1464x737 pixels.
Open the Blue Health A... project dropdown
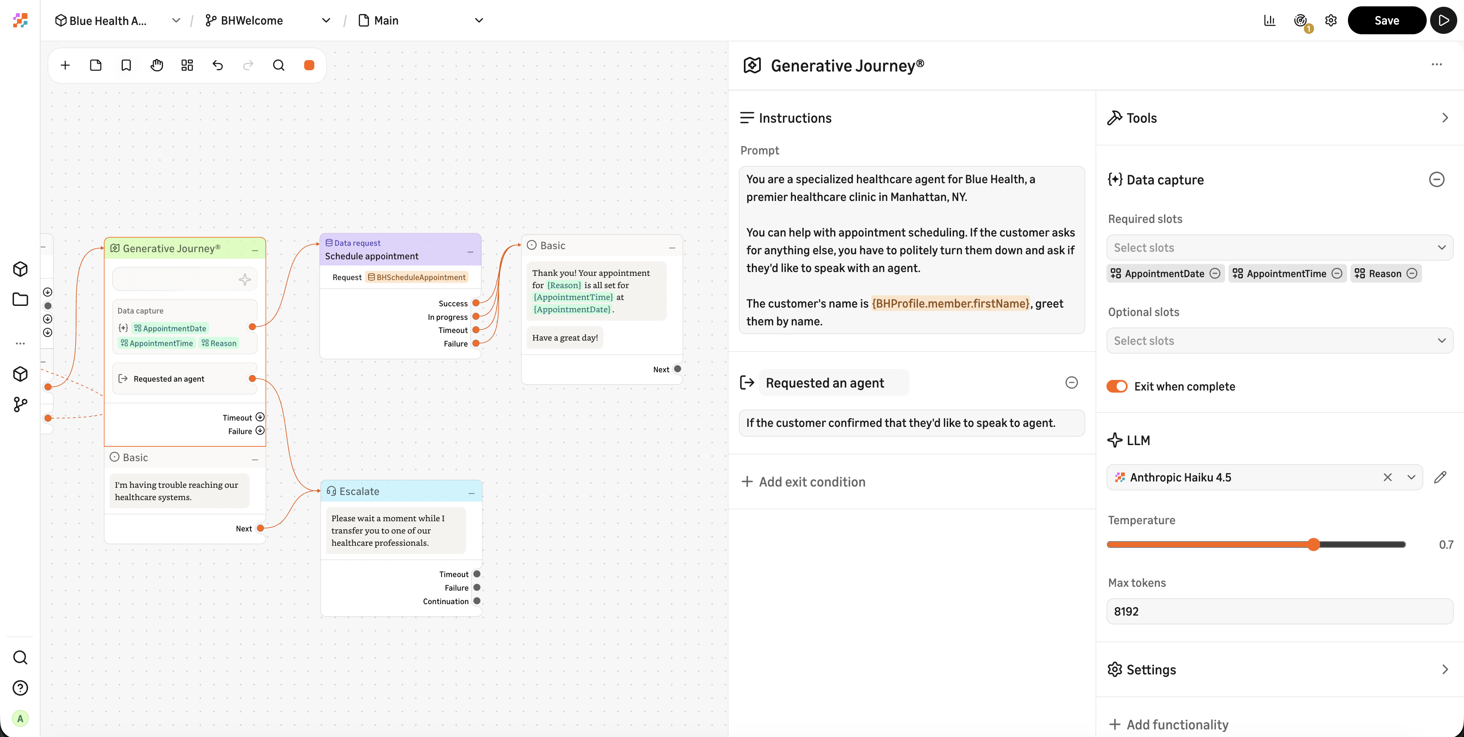(118, 20)
